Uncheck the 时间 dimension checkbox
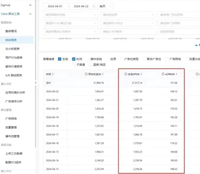 74,59
